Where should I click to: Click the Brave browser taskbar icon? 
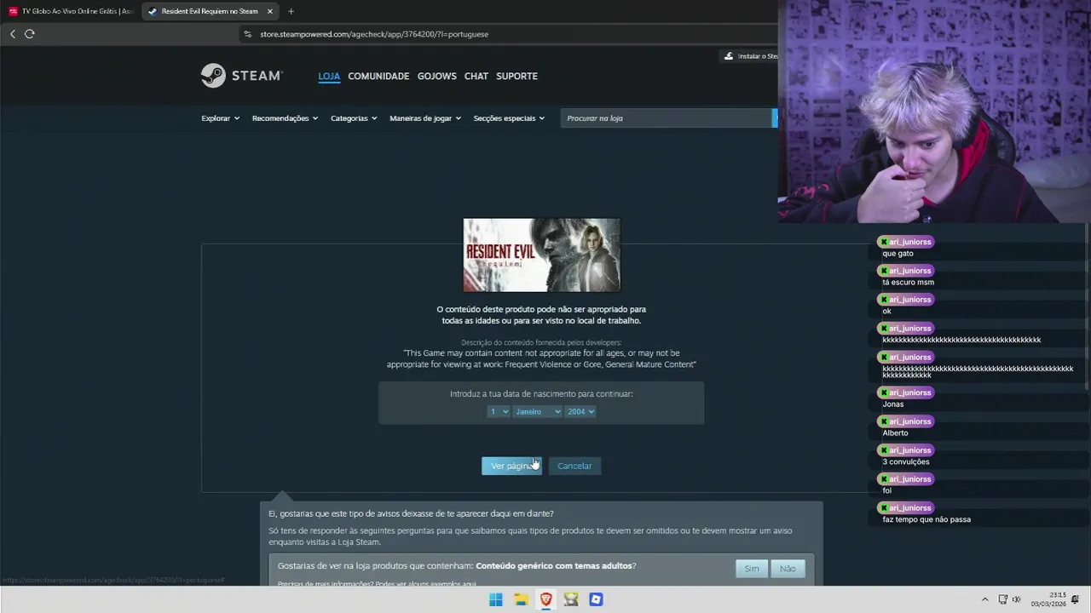coord(545,599)
